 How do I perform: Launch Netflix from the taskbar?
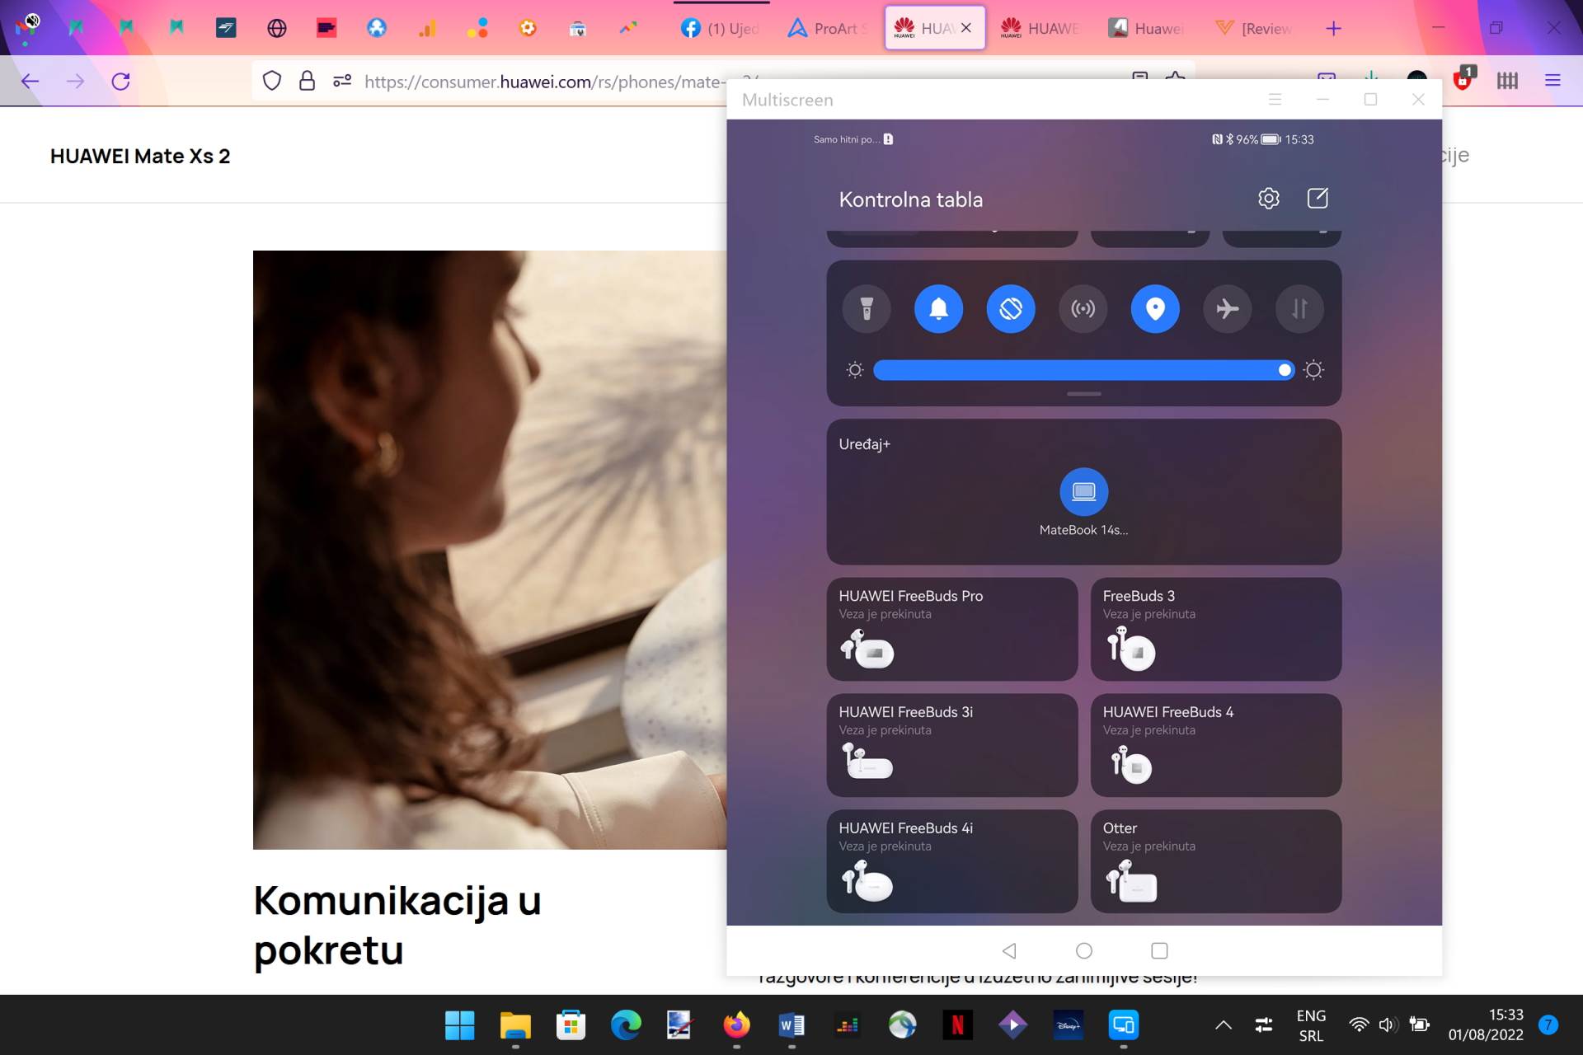click(x=958, y=1025)
